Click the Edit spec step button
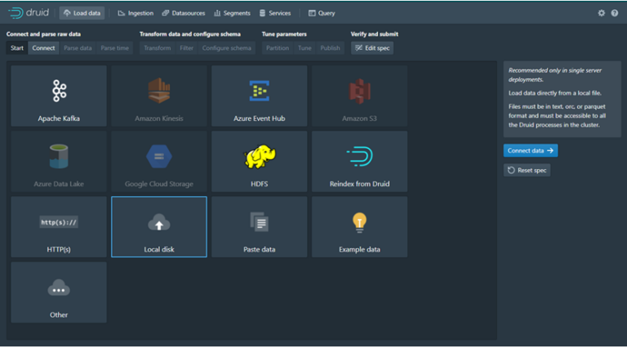Viewport: 627px width, 348px height. coord(371,48)
